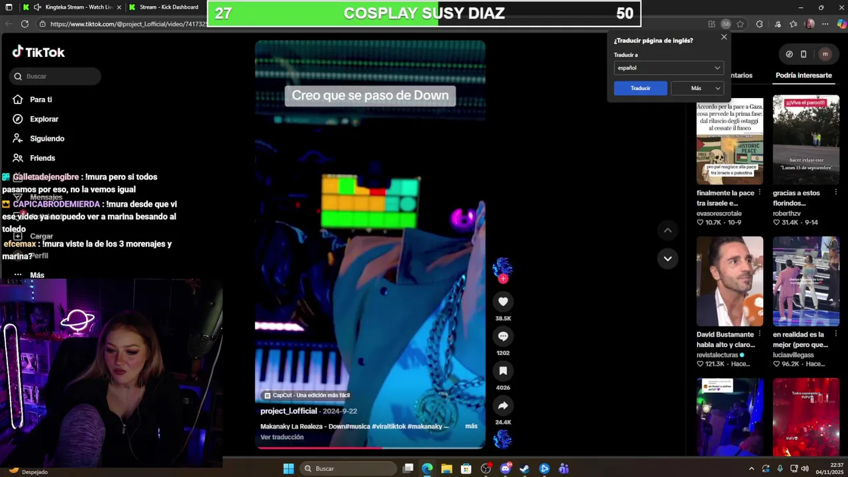Screen dimensions: 848x477
Task: Open the spinning sound disc icon
Action: [503, 439]
